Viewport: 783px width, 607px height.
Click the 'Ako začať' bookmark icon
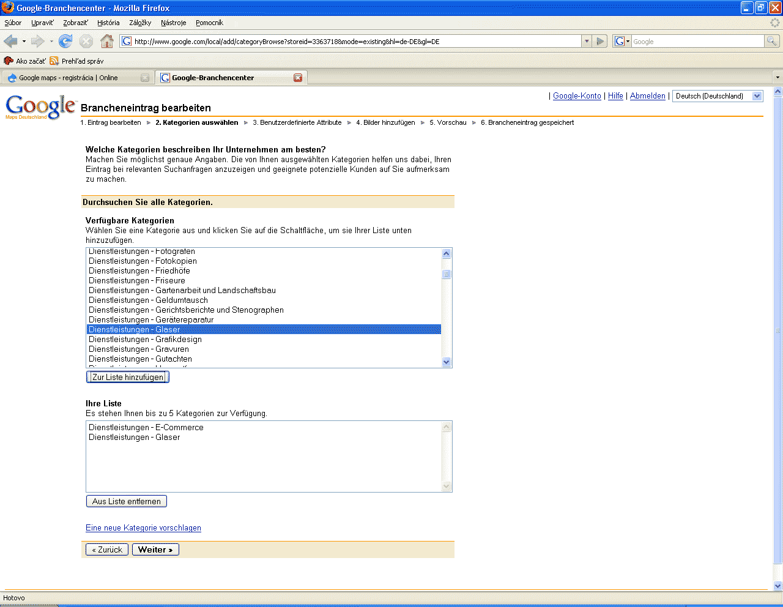click(x=9, y=61)
